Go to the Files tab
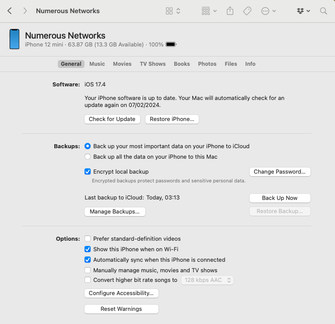This screenshot has width=335, height=324. point(231,64)
